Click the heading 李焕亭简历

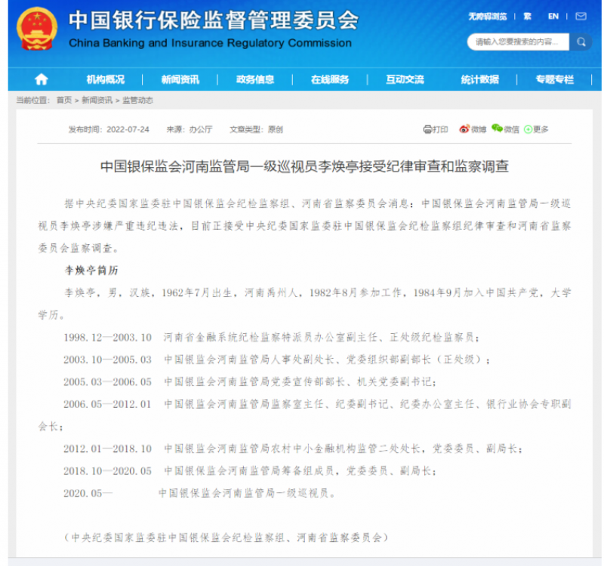coord(91,271)
